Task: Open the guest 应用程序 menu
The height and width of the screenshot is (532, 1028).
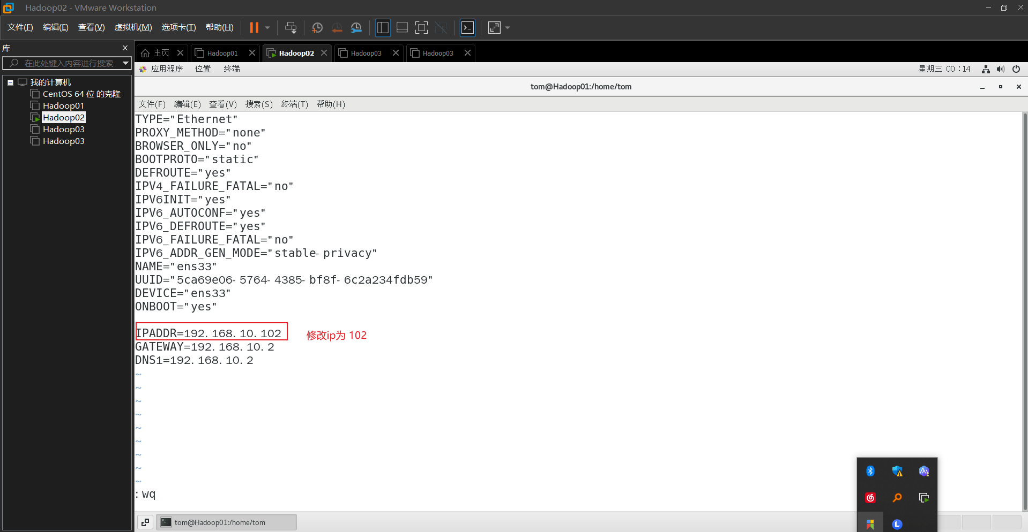Action: coord(167,69)
